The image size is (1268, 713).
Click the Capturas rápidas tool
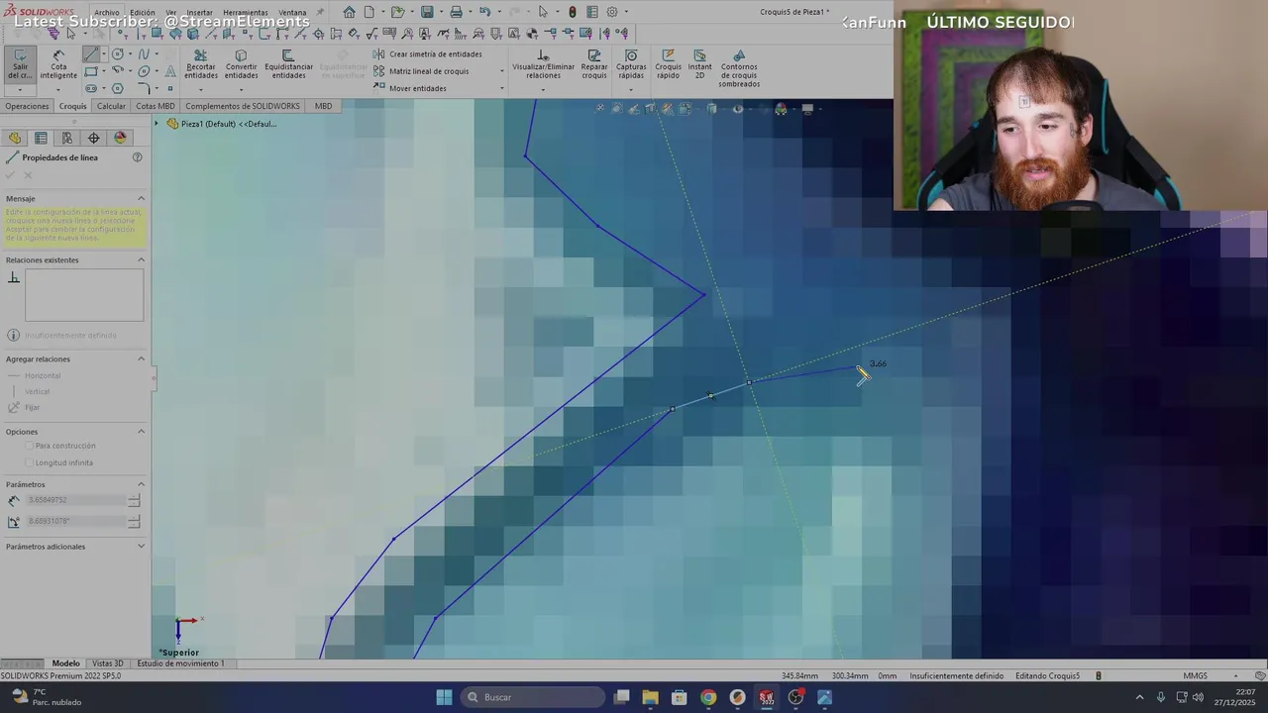[x=631, y=64]
